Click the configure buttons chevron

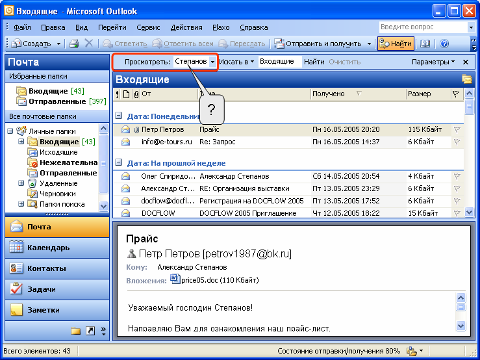click(103, 331)
